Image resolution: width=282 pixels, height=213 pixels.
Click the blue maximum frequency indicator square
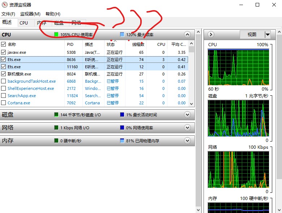[x=122, y=35]
